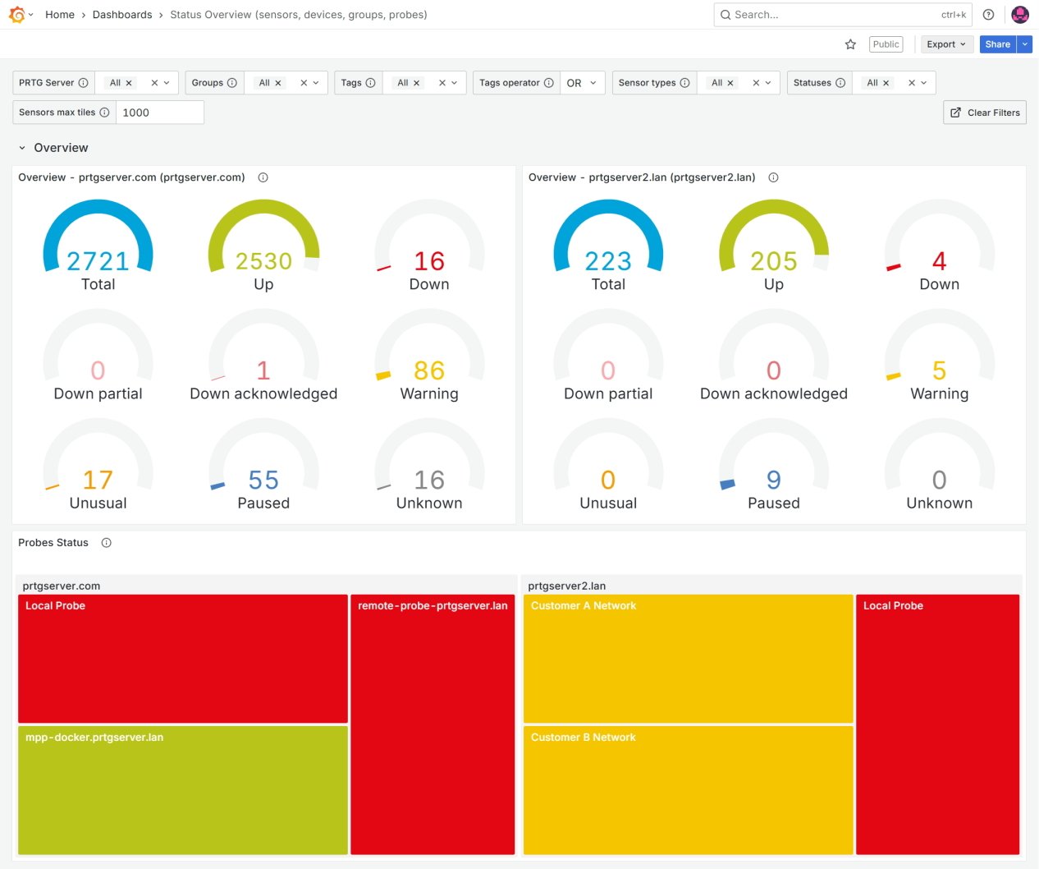Click the info icon beside PRTG Server filter
The width and height of the screenshot is (1039, 869).
coord(82,82)
